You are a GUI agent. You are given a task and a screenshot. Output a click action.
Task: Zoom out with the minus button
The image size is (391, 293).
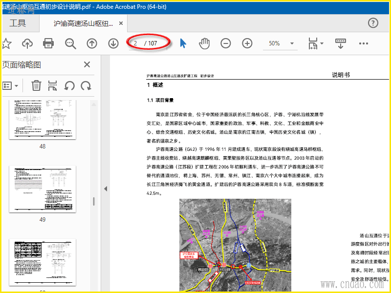[225, 43]
